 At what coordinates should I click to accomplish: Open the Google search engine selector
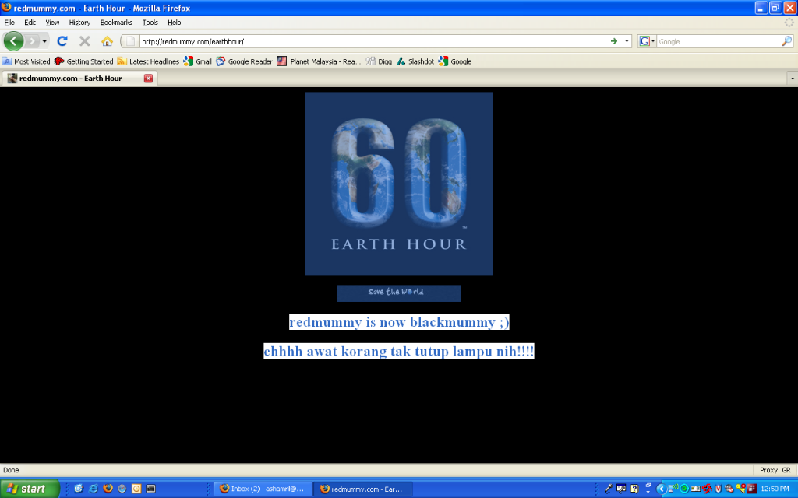pyautogui.click(x=646, y=42)
